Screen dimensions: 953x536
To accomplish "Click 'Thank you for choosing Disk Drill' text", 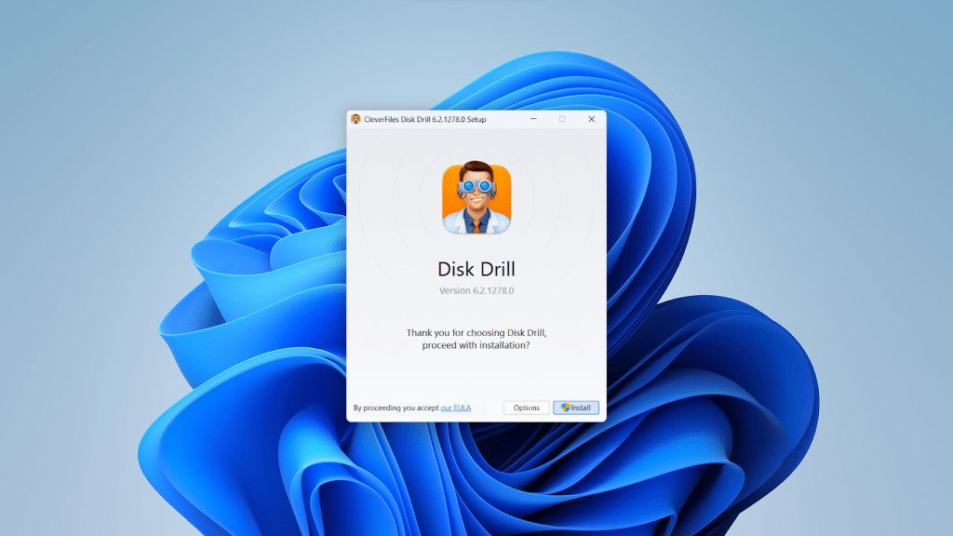I will [x=476, y=332].
